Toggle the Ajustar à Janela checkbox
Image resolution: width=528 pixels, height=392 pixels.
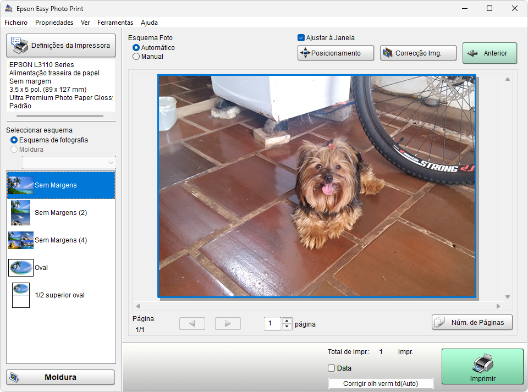[x=301, y=38]
